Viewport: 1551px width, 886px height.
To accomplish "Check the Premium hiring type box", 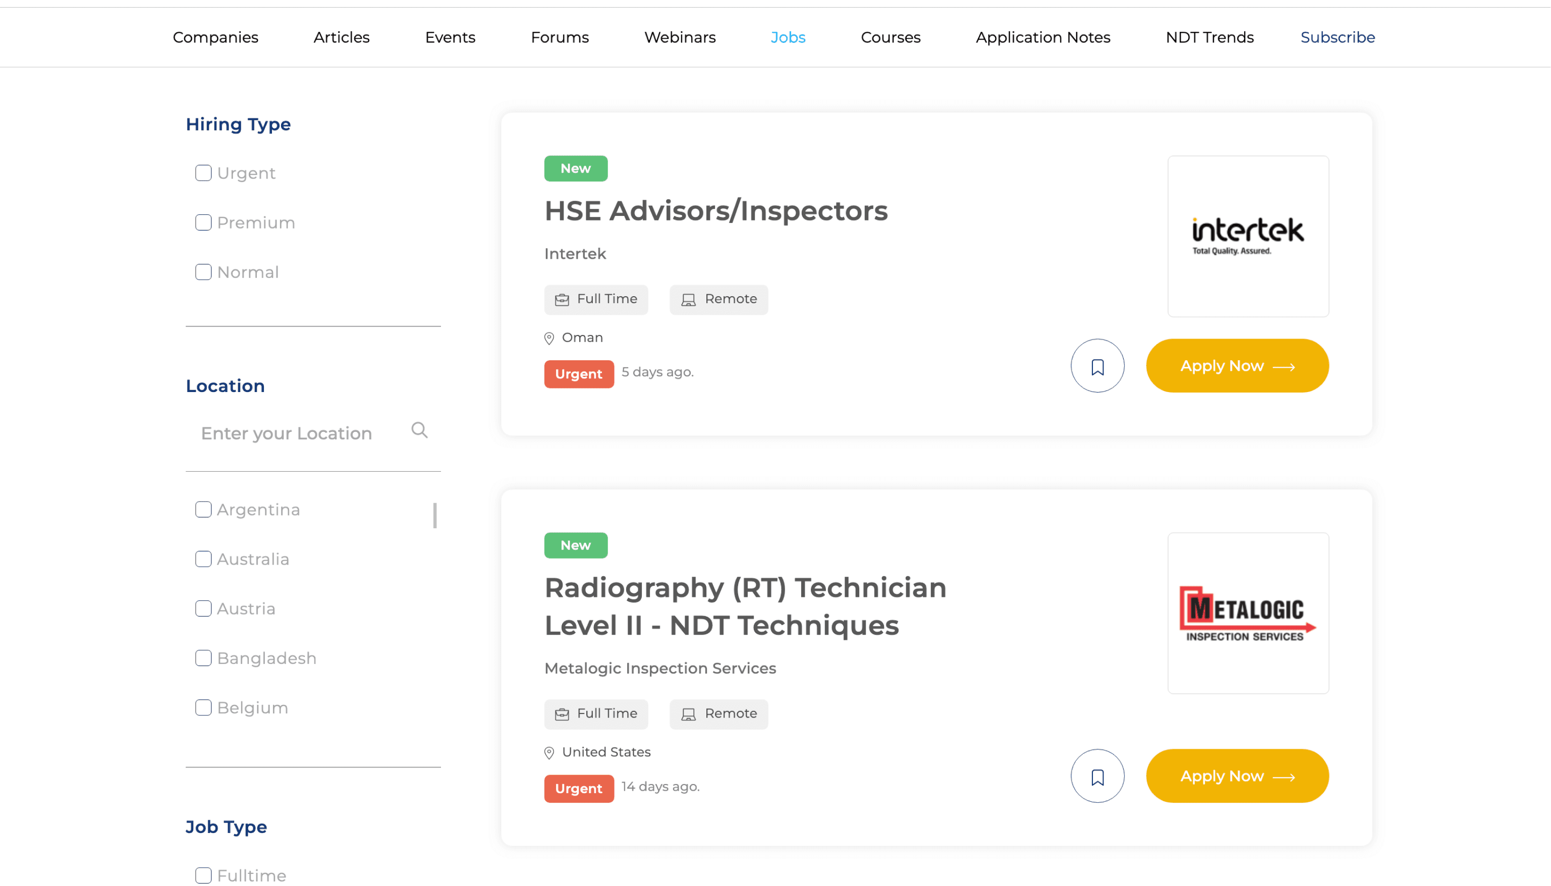I will point(203,222).
